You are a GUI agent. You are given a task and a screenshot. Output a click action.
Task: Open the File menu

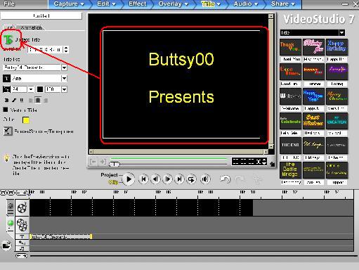pos(9,4)
